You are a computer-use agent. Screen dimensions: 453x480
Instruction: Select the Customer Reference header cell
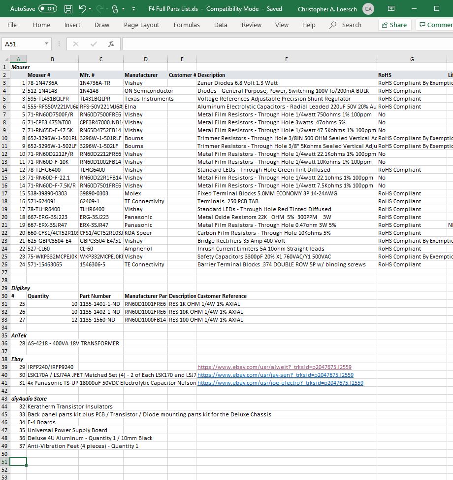coord(287,296)
